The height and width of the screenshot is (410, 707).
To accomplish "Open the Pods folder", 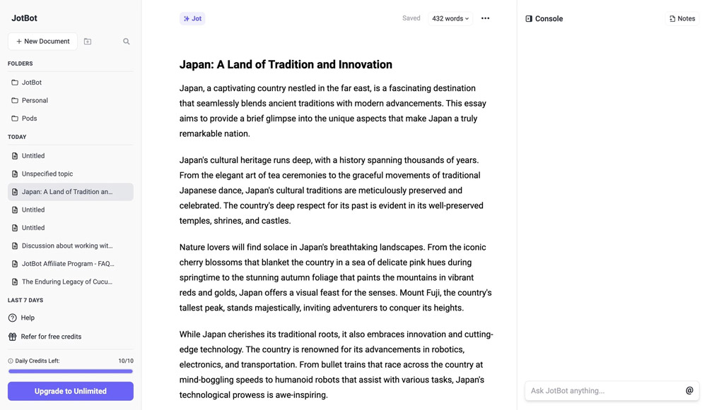I will pyautogui.click(x=29, y=119).
